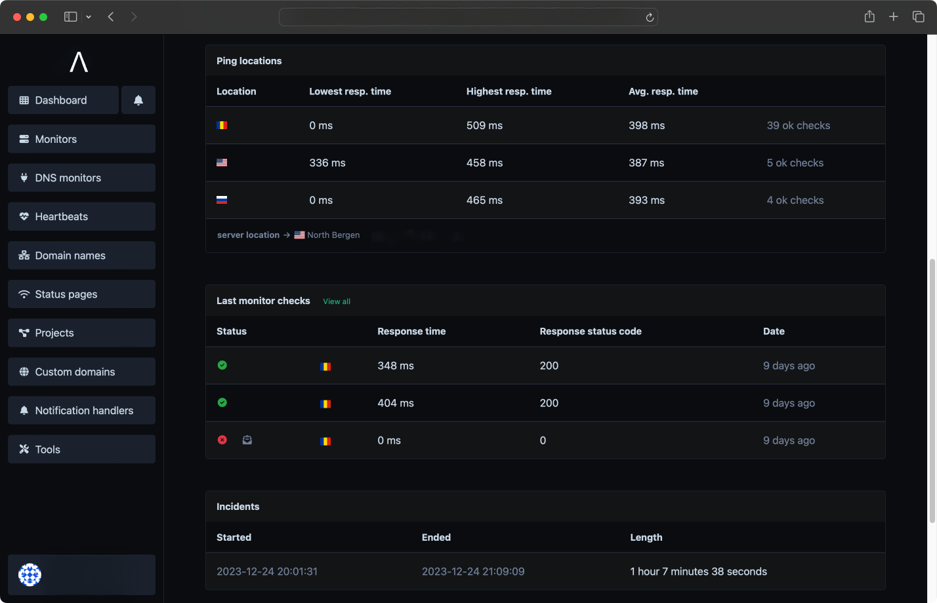Click the 336 ms lowest response time

pos(327,163)
